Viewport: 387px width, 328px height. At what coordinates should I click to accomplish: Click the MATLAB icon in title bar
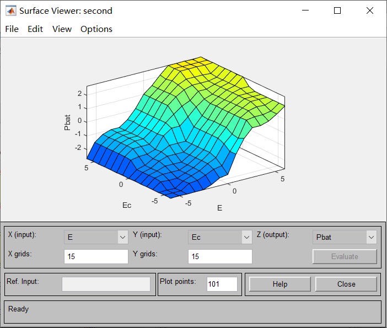[11, 11]
